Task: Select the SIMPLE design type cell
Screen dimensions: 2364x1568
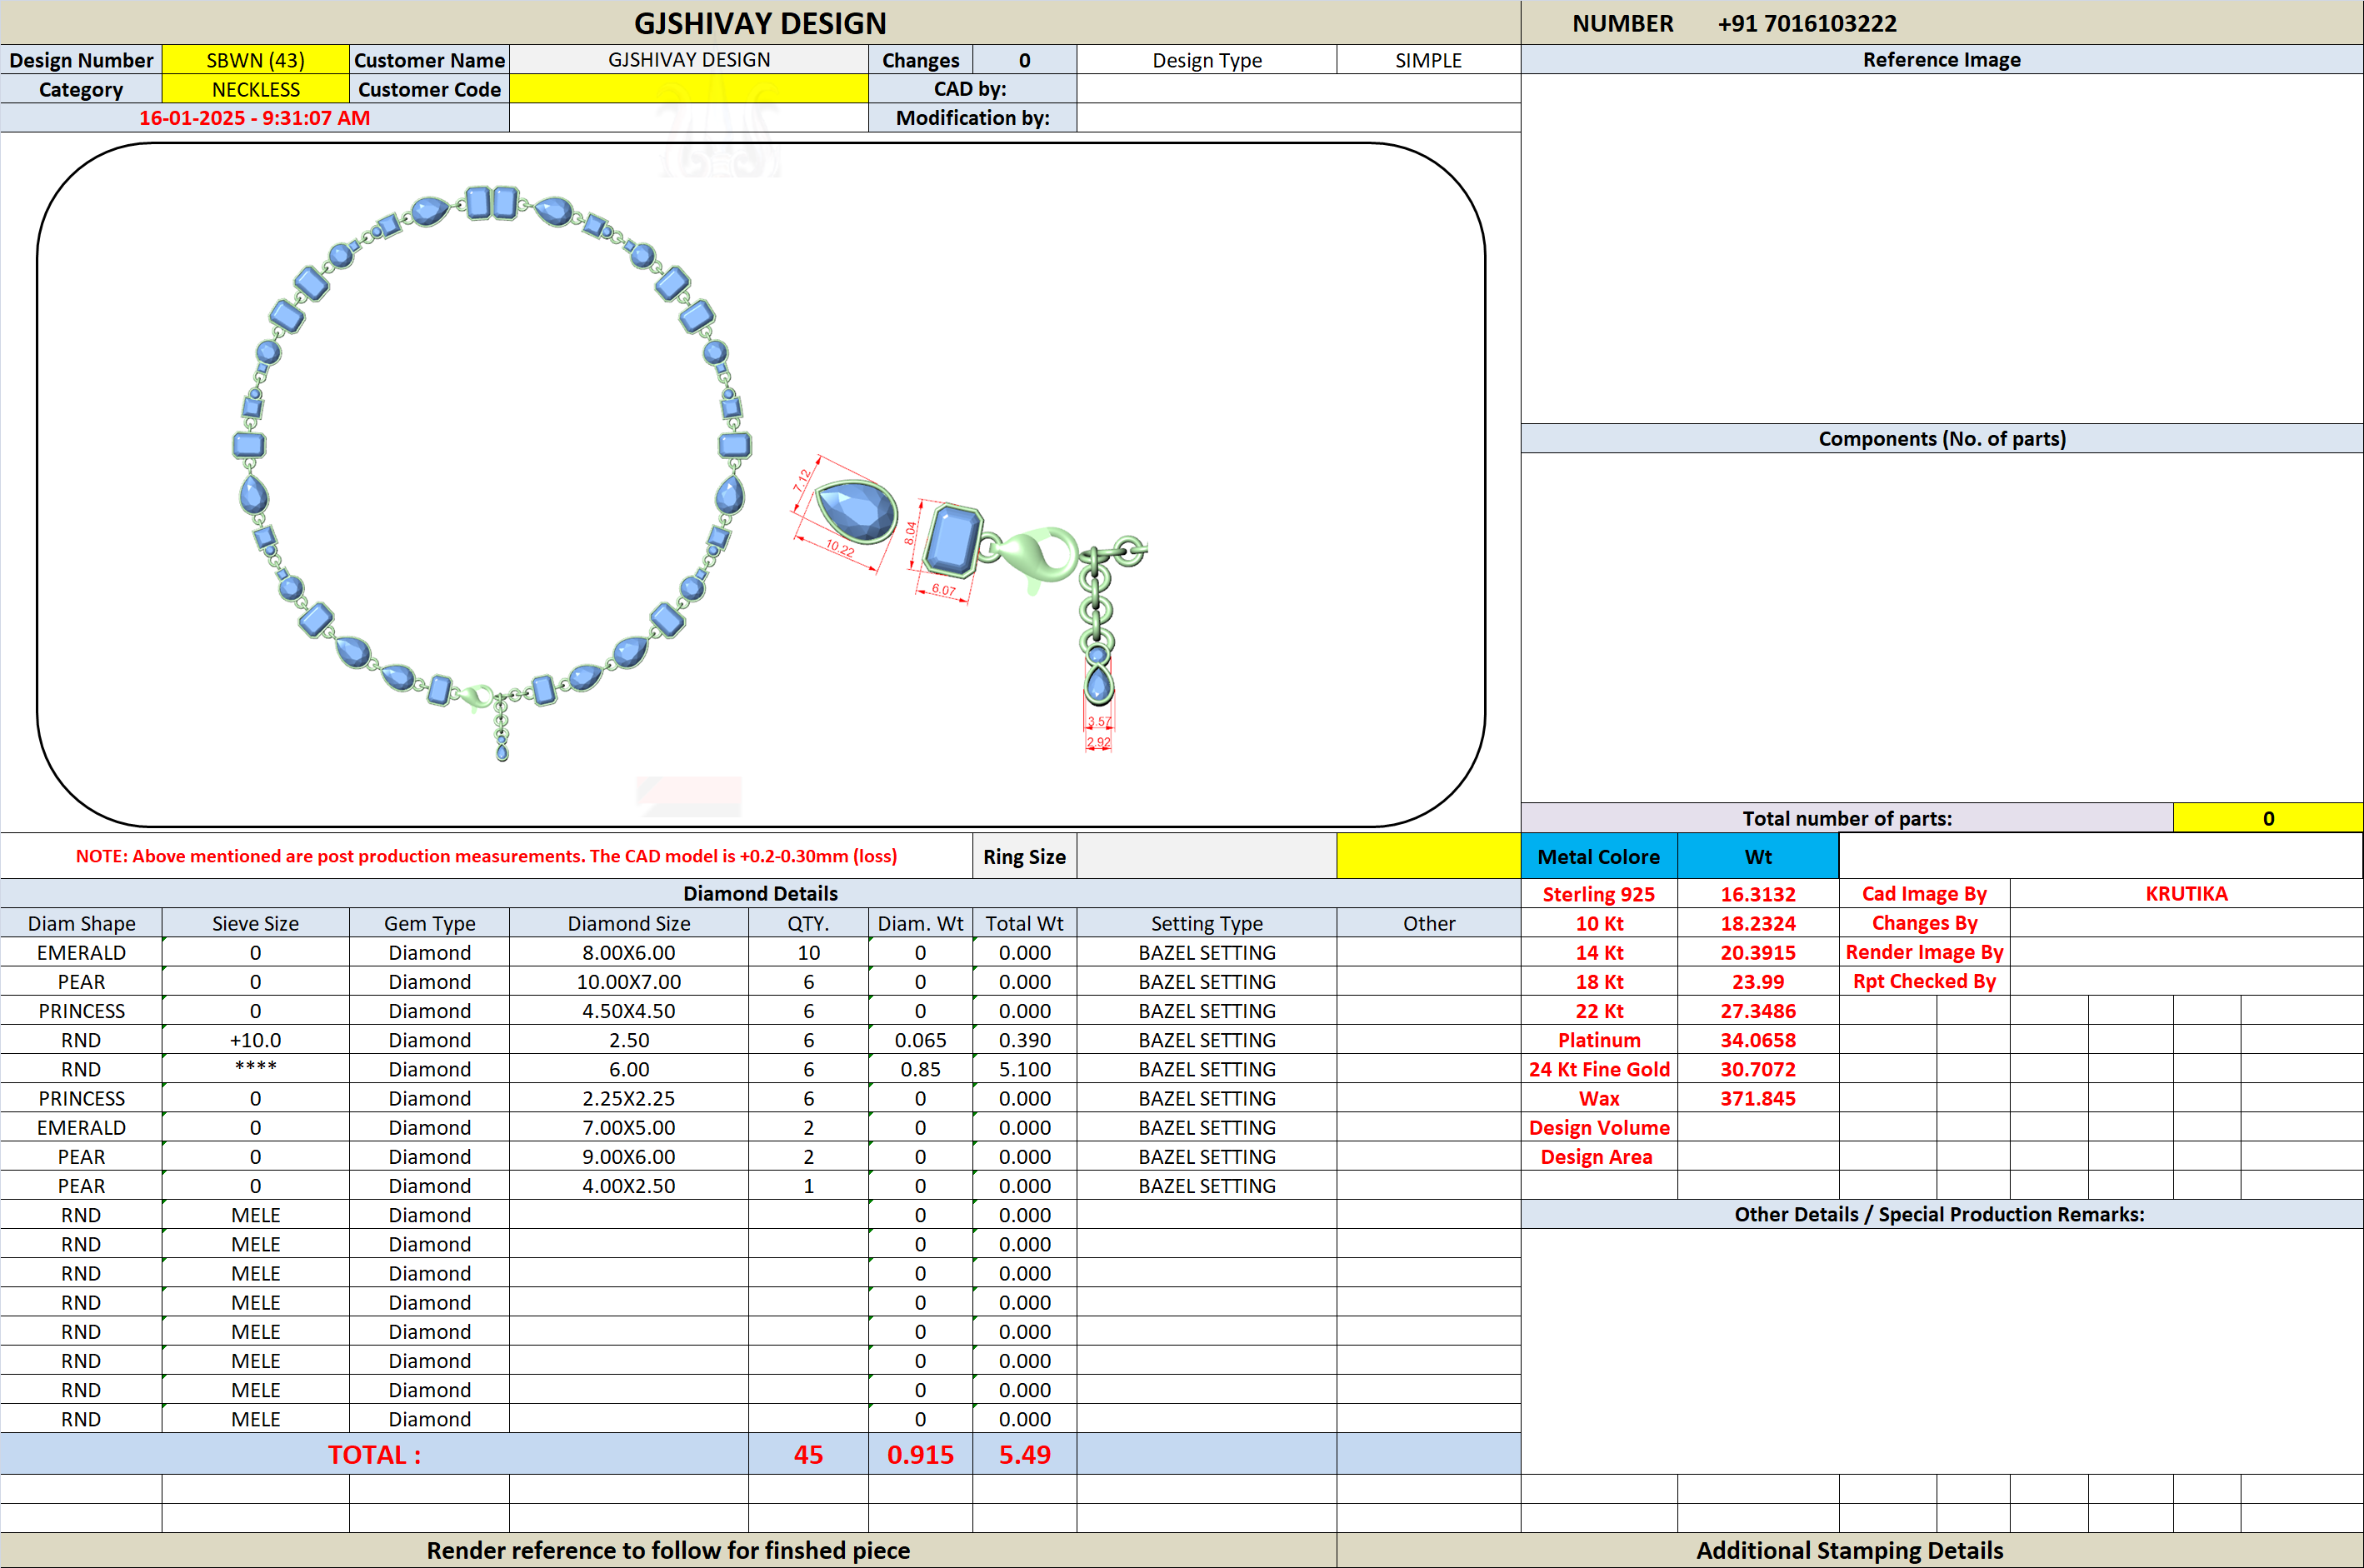Action: click(x=1428, y=60)
